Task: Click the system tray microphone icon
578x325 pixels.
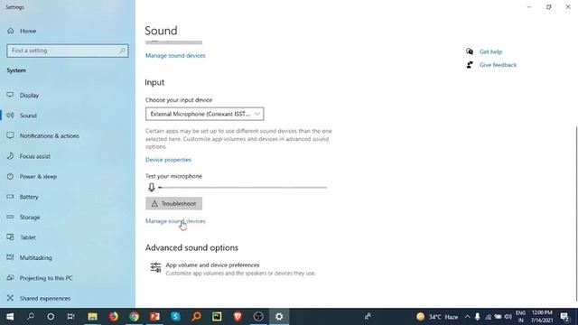Action: [478, 317]
